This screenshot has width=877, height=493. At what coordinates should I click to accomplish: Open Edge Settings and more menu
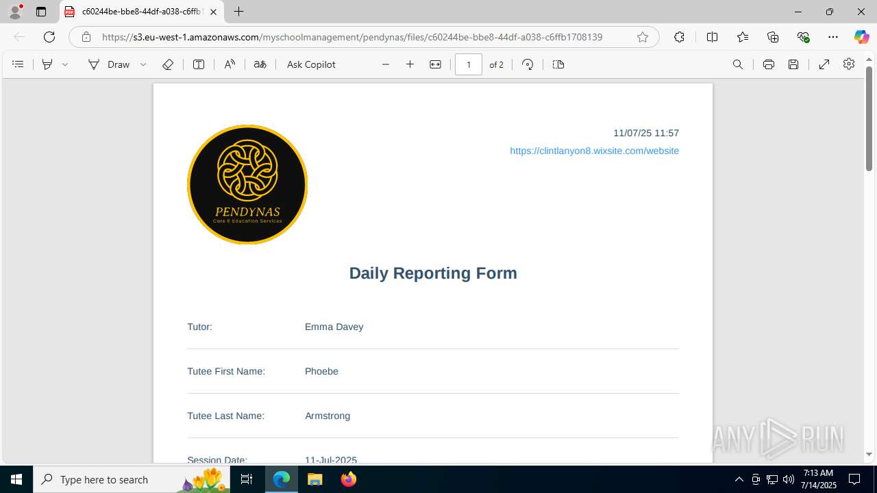[833, 37]
